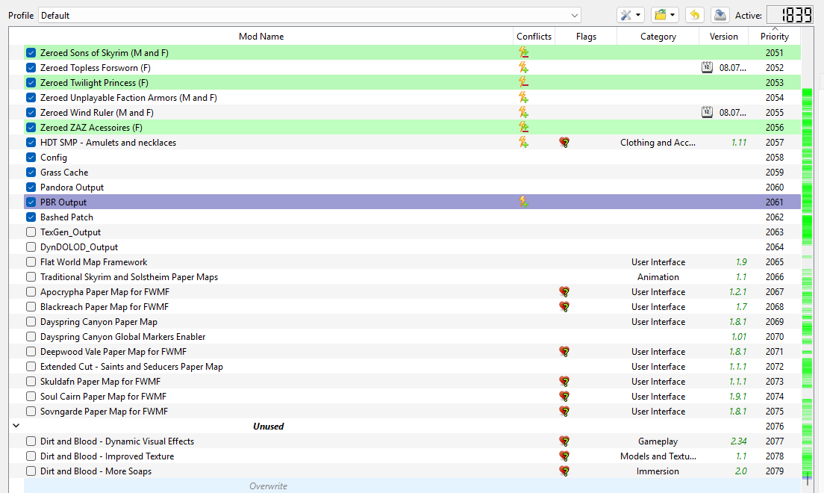The height and width of the screenshot is (493, 824).
Task: Uncheck the Bashed Patch mod
Action: pos(31,217)
